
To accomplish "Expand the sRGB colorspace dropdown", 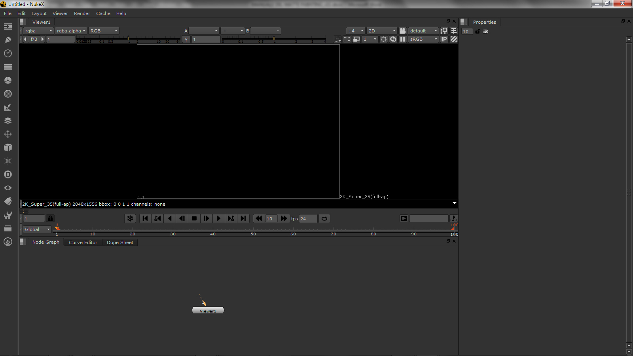I will pos(423,39).
